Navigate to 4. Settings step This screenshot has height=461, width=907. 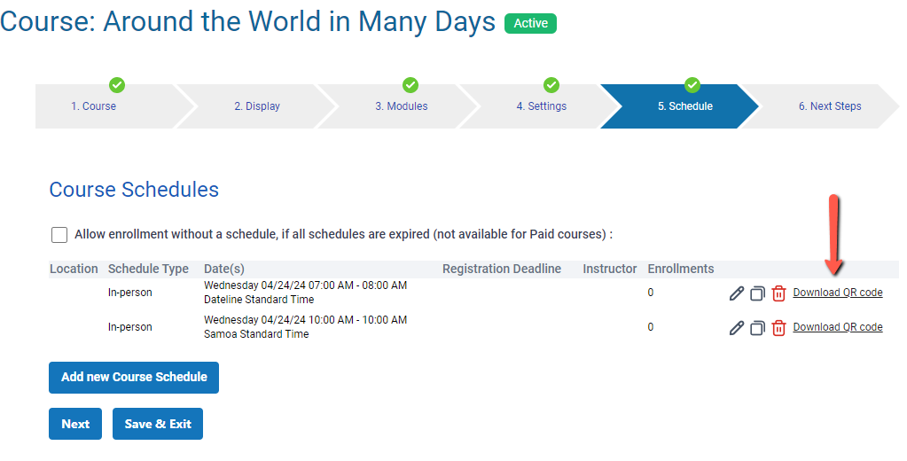(x=542, y=106)
